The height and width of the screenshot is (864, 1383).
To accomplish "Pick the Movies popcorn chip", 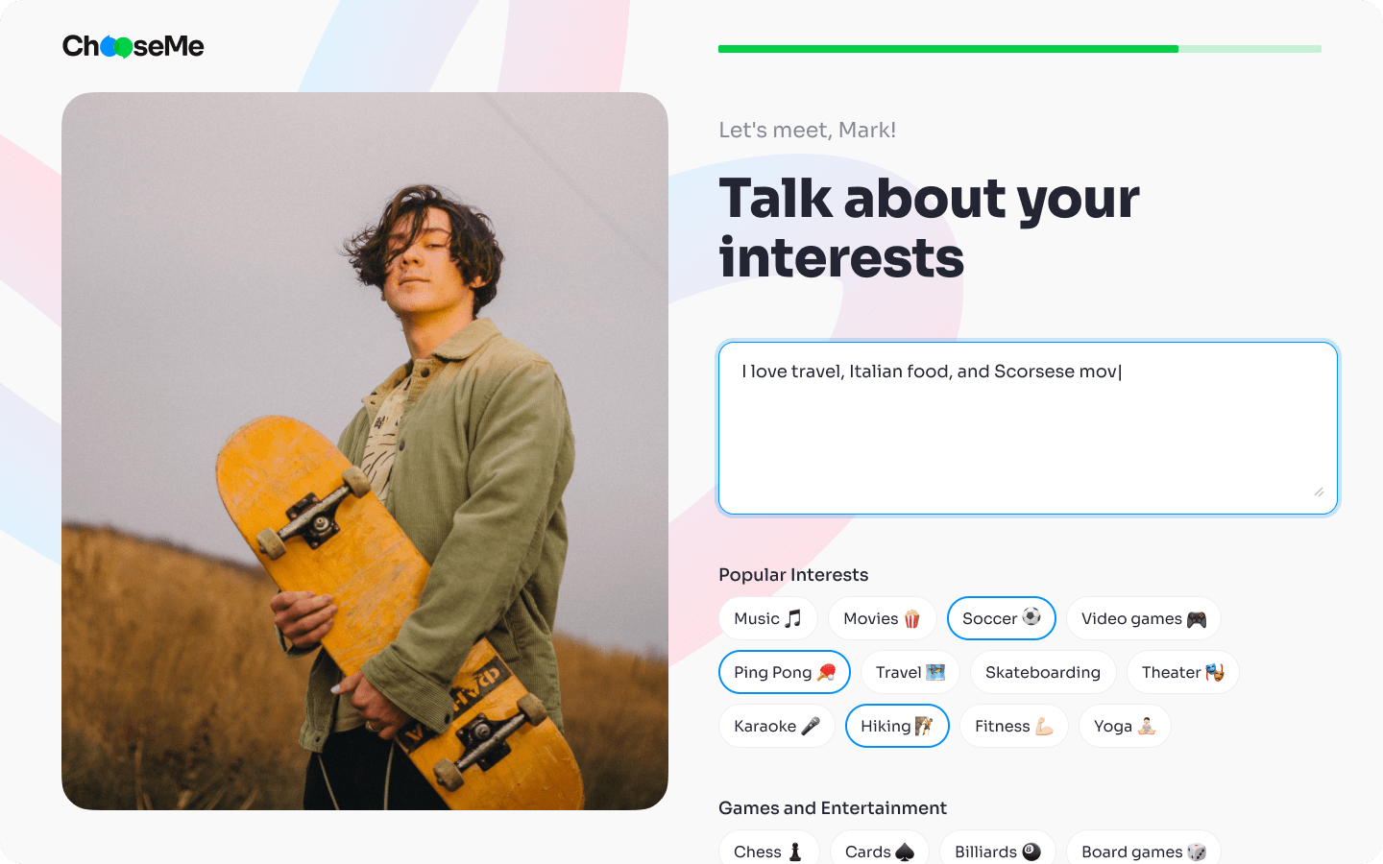I will point(882,618).
